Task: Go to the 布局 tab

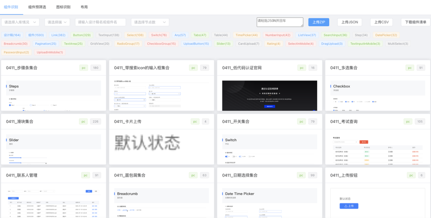Action: point(84,7)
